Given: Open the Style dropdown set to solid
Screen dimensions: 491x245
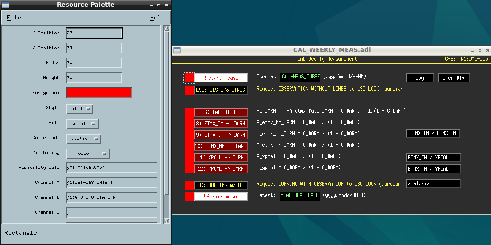Looking at the screenshot, I should click(80, 108).
